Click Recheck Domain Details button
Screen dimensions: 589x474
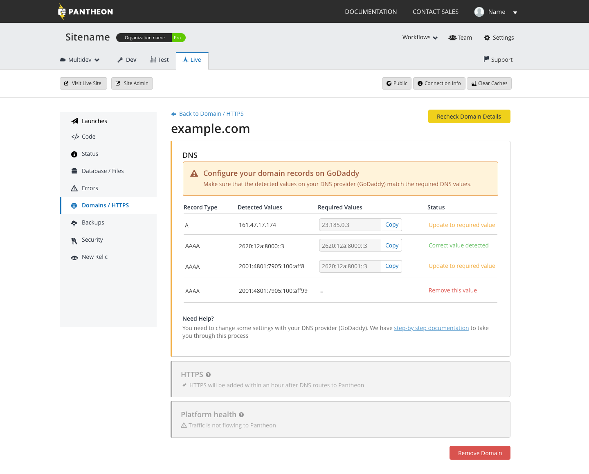[469, 117]
